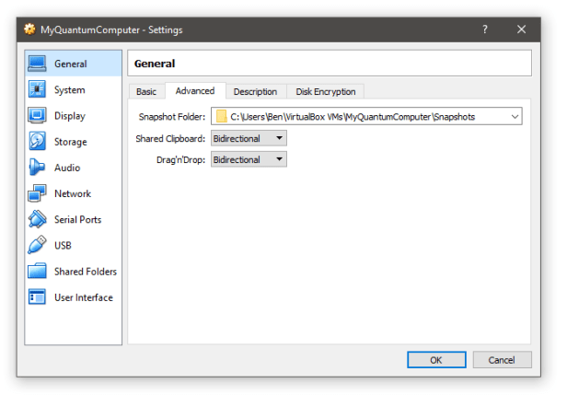Switch to the Description tab

coord(255,91)
